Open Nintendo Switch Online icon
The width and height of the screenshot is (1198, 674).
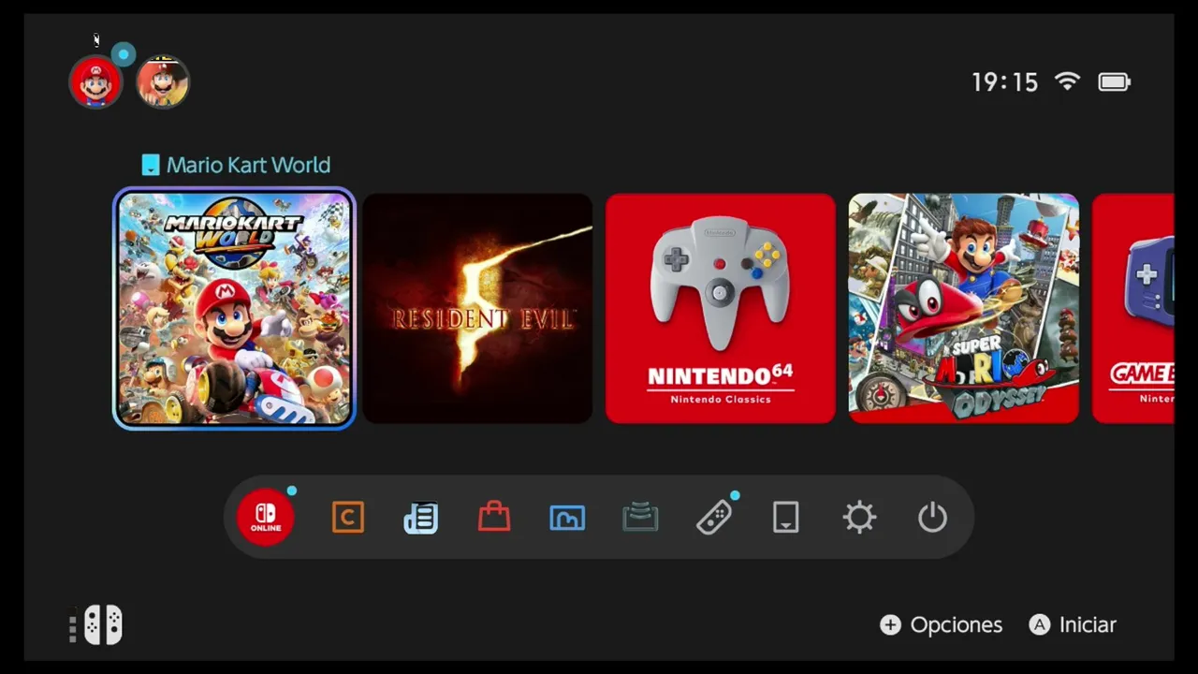tap(266, 517)
